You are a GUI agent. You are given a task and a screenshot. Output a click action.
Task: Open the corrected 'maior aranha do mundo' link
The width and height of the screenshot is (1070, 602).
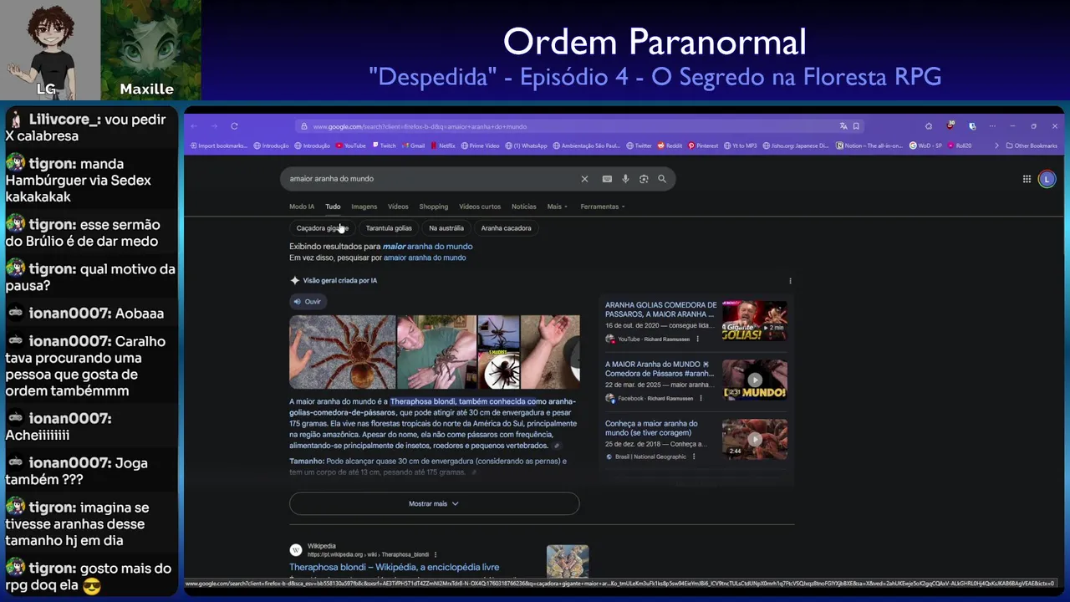point(427,247)
